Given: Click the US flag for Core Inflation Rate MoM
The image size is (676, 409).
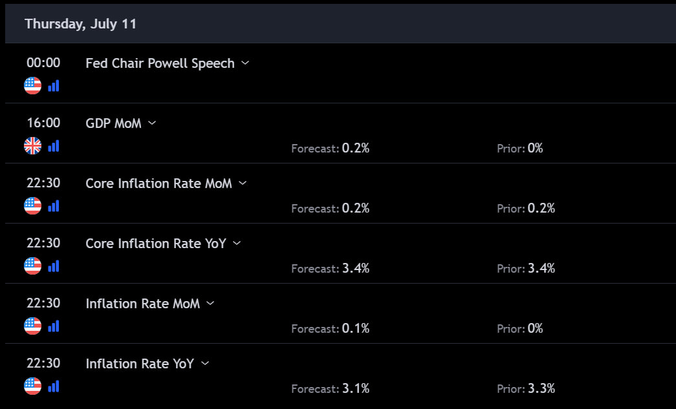Looking at the screenshot, I should point(32,206).
